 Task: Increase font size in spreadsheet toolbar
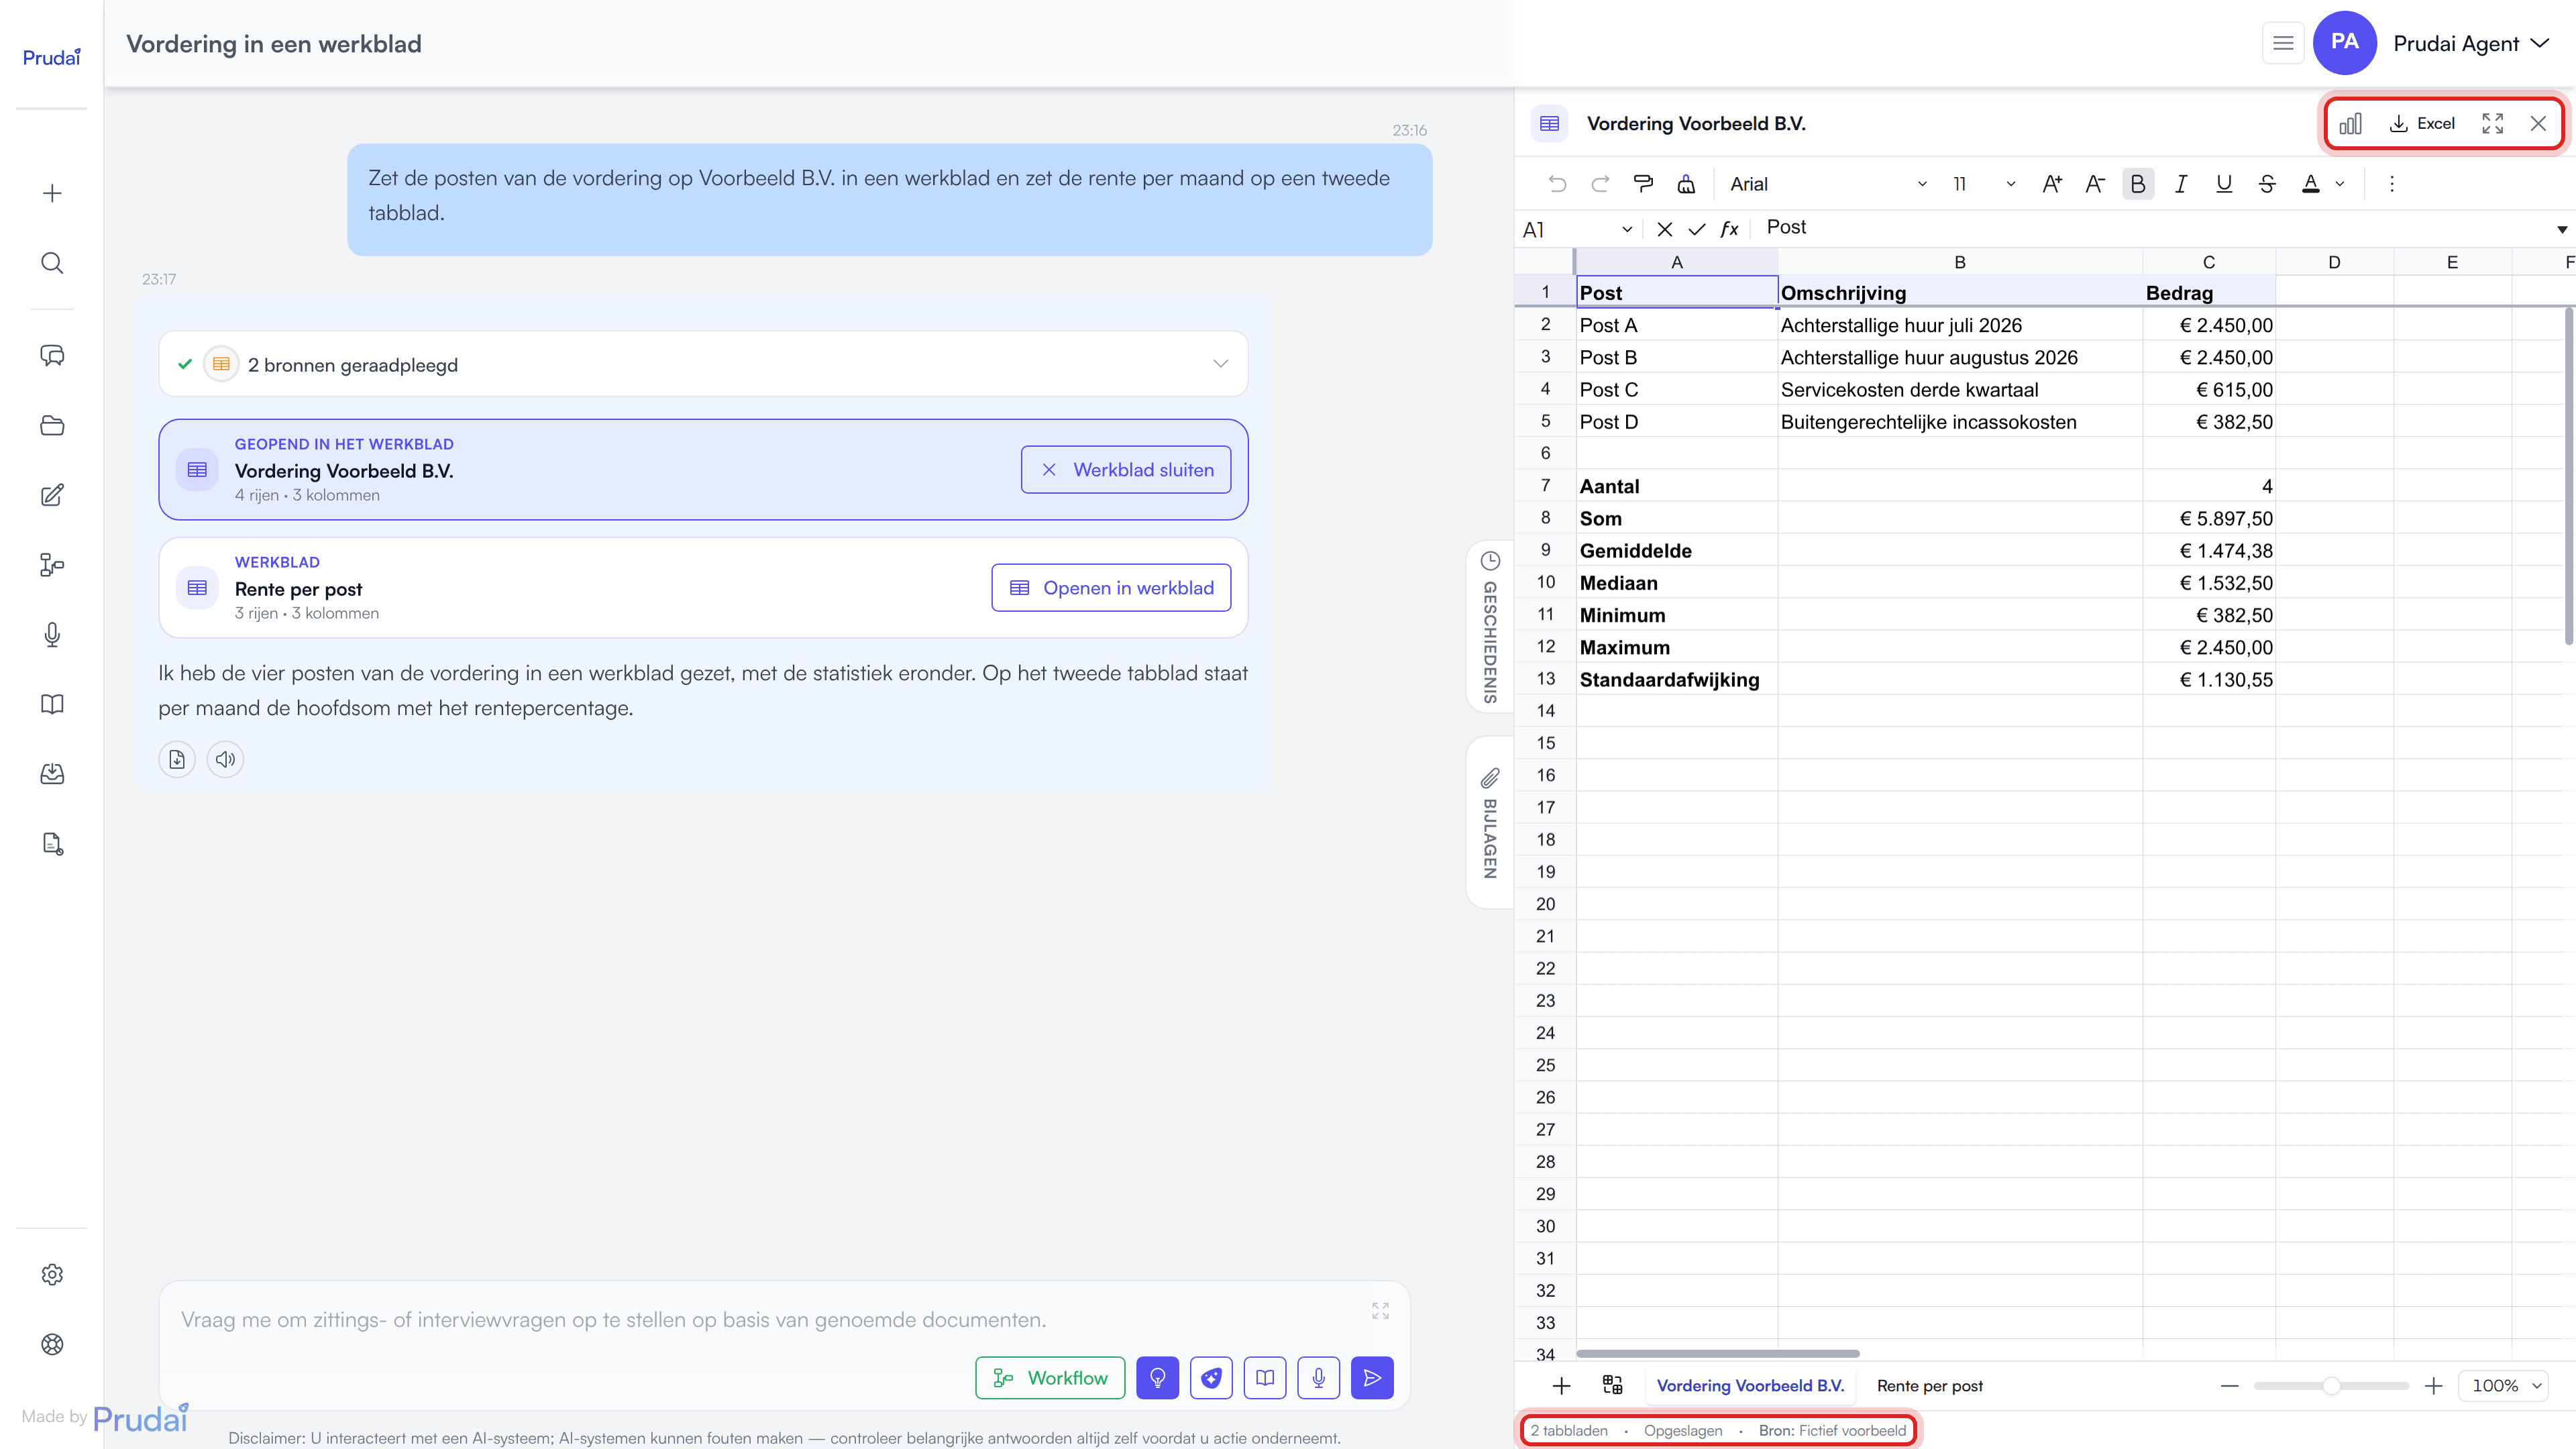pyautogui.click(x=2052, y=184)
